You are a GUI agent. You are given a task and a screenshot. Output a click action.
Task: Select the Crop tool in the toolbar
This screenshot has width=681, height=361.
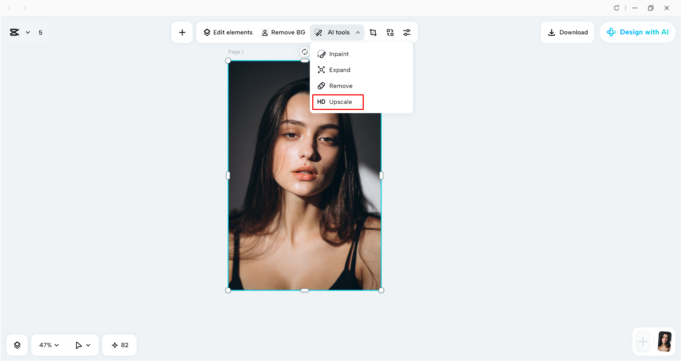[x=373, y=32]
